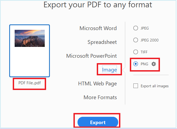Pick Microsoft PowerPoint format option

91,56
